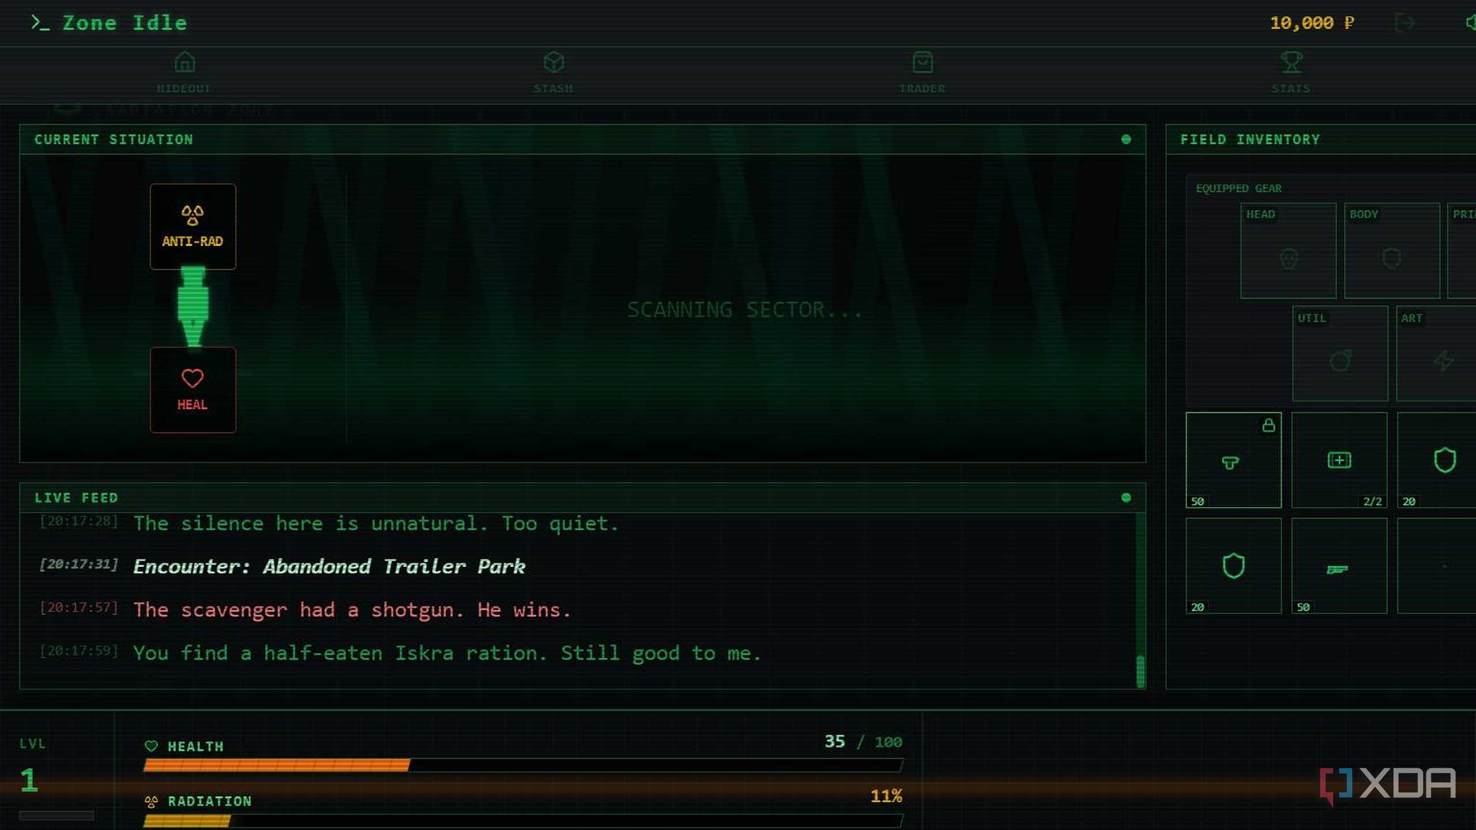
Task: Open the Hideout tab
Action: click(184, 73)
